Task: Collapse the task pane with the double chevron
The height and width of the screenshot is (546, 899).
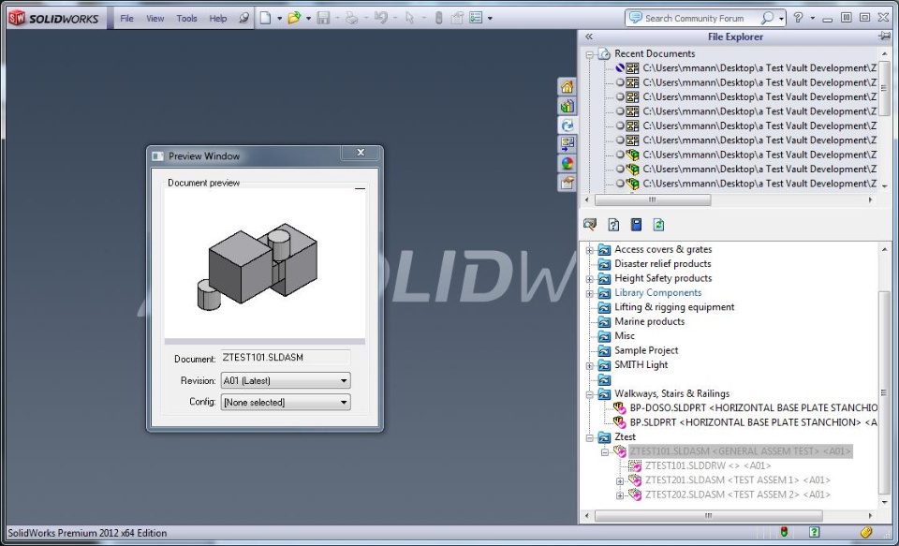Action: coord(589,37)
